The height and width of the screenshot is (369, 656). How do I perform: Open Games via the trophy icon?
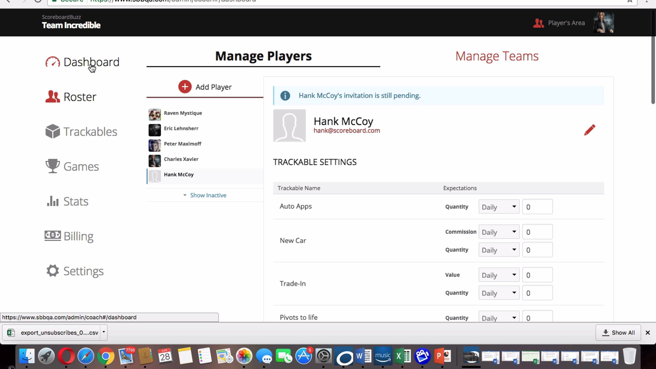click(52, 166)
